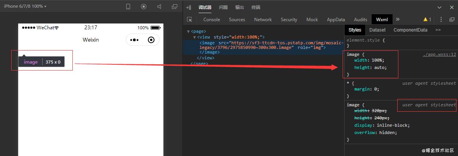458x156 pixels.
Task: Select the closing </view> tag line
Action: (205, 57)
